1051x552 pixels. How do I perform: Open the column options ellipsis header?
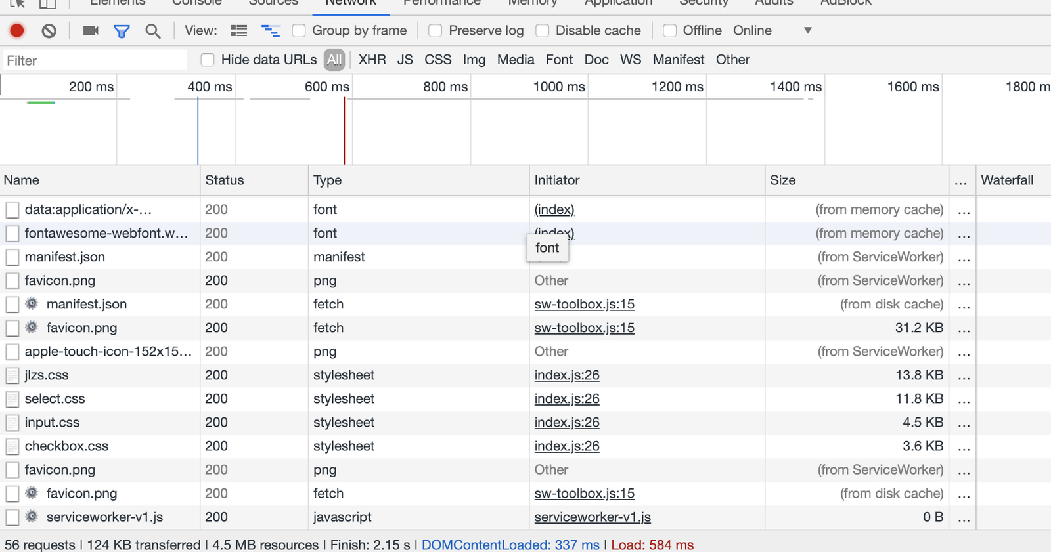point(961,180)
